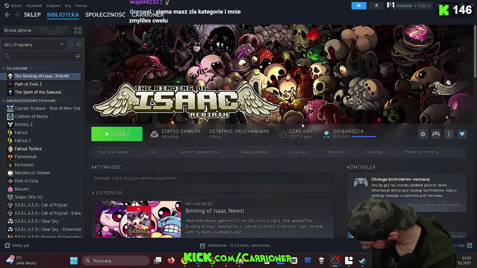Image resolution: width=477 pixels, height=268 pixels.
Task: Toggle library grid view icon
Action: [78, 30]
